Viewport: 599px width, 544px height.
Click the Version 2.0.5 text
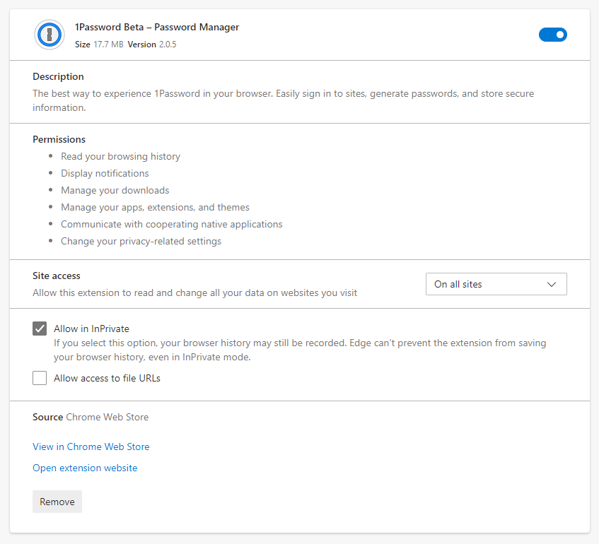coord(152,44)
